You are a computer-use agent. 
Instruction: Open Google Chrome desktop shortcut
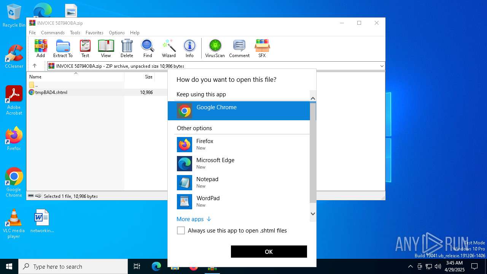(14, 182)
